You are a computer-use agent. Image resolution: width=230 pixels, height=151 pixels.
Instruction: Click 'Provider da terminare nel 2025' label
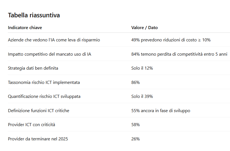pyautogui.click(x=38, y=139)
